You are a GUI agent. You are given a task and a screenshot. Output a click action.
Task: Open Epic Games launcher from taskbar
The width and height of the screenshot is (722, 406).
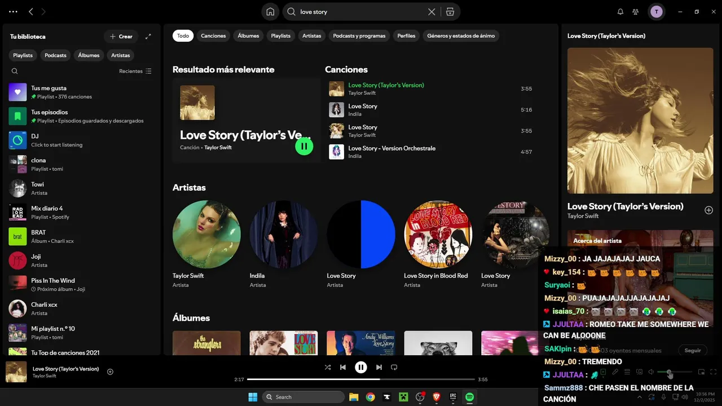453,397
